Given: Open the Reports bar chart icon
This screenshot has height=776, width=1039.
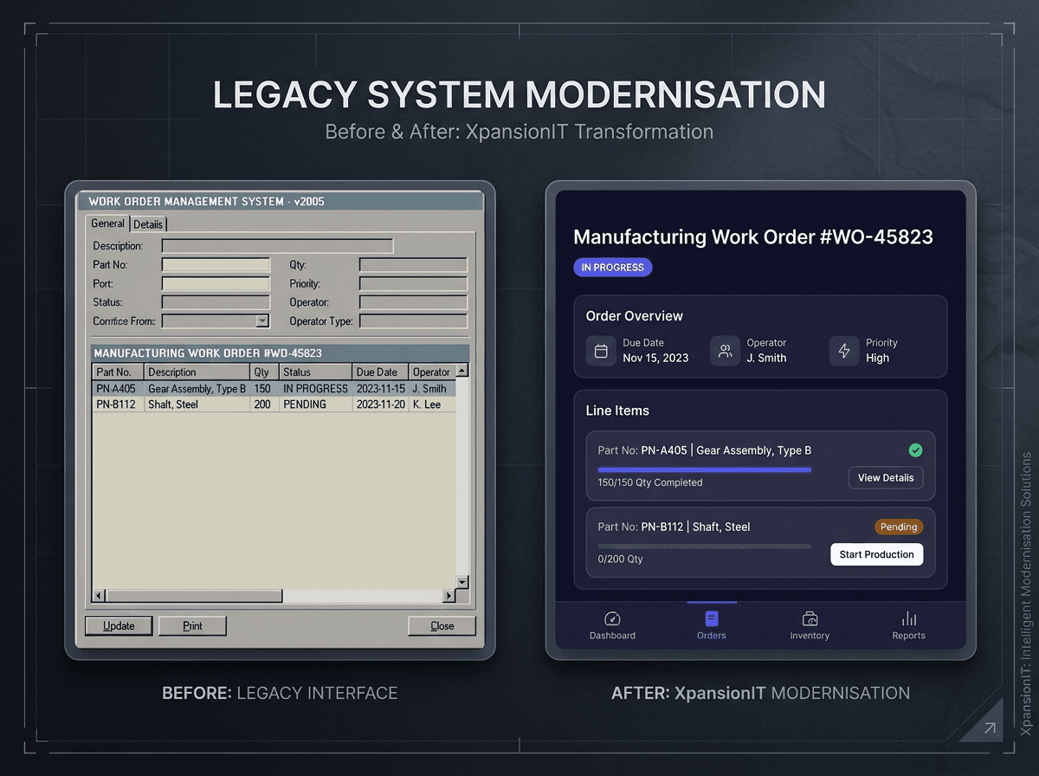Looking at the screenshot, I should (909, 618).
